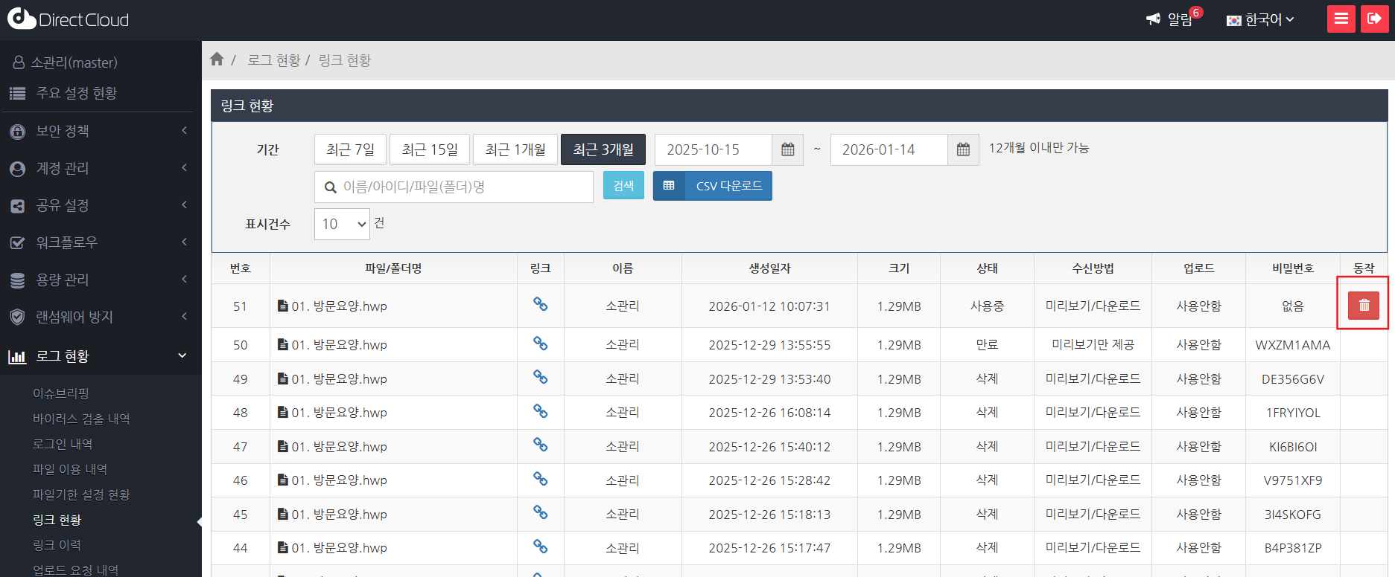Open 파일 이용 내역 in sidebar
This screenshot has height=577, width=1395.
click(70, 469)
